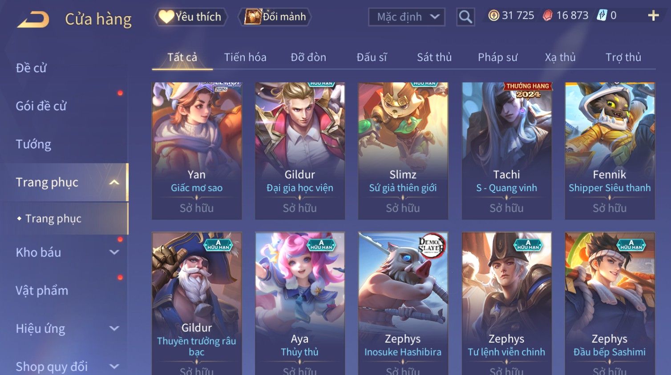Screen dimensions: 671x375
Task: Select the Tiến hóa tab
Action: (245, 57)
